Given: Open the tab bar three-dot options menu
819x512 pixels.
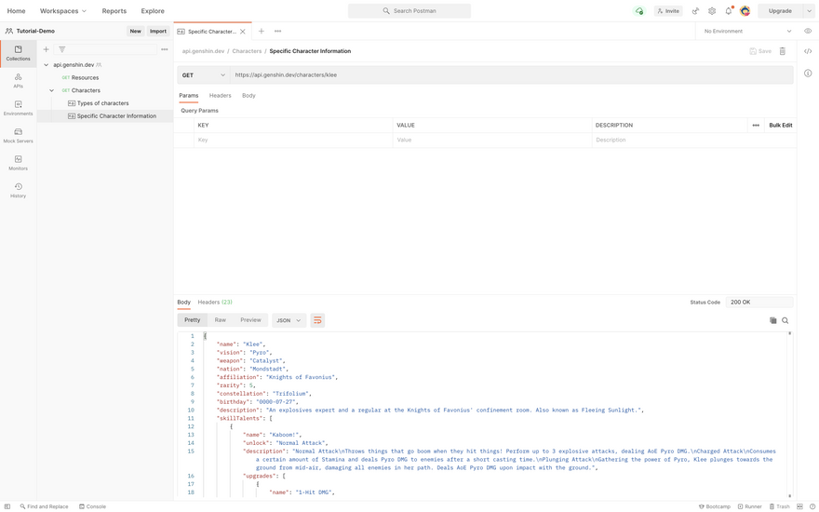Looking at the screenshot, I should pos(278,32).
